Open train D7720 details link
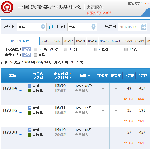 pyautogui.click(x=10, y=132)
